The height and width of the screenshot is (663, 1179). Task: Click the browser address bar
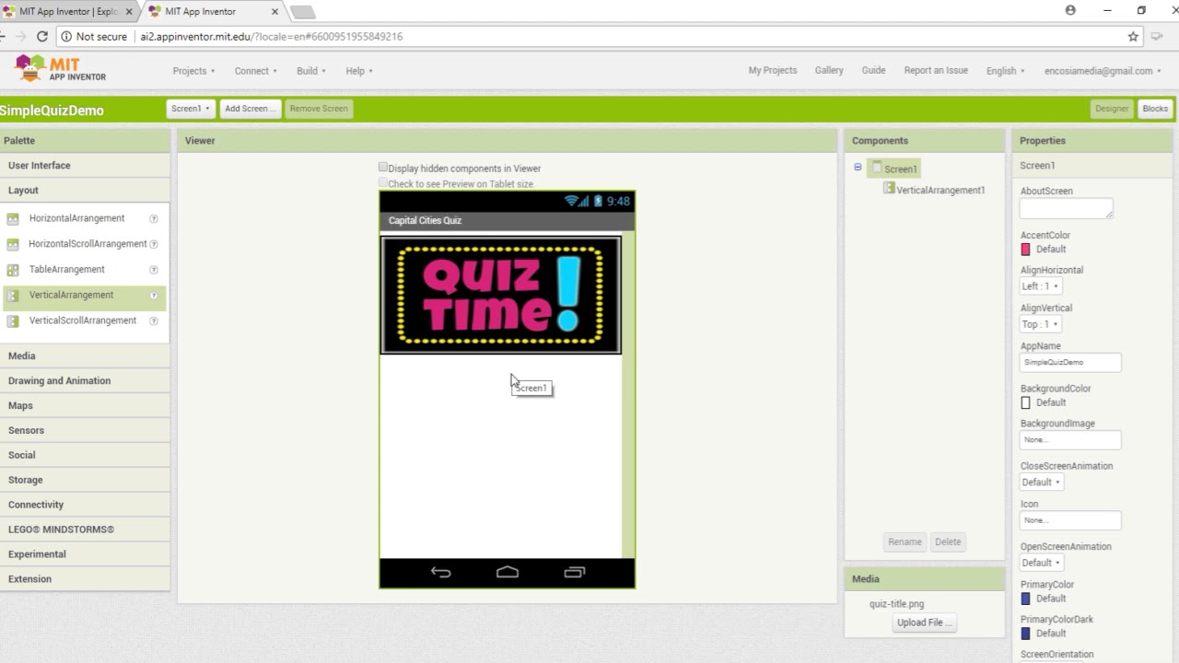[x=589, y=37]
